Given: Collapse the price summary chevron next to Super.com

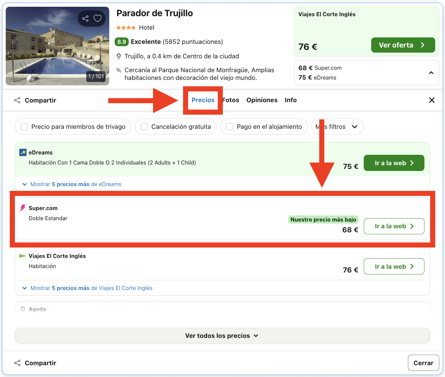Looking at the screenshot, I should [431, 73].
